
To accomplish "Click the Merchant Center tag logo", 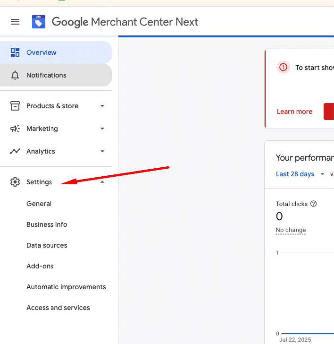I will pyautogui.click(x=39, y=22).
